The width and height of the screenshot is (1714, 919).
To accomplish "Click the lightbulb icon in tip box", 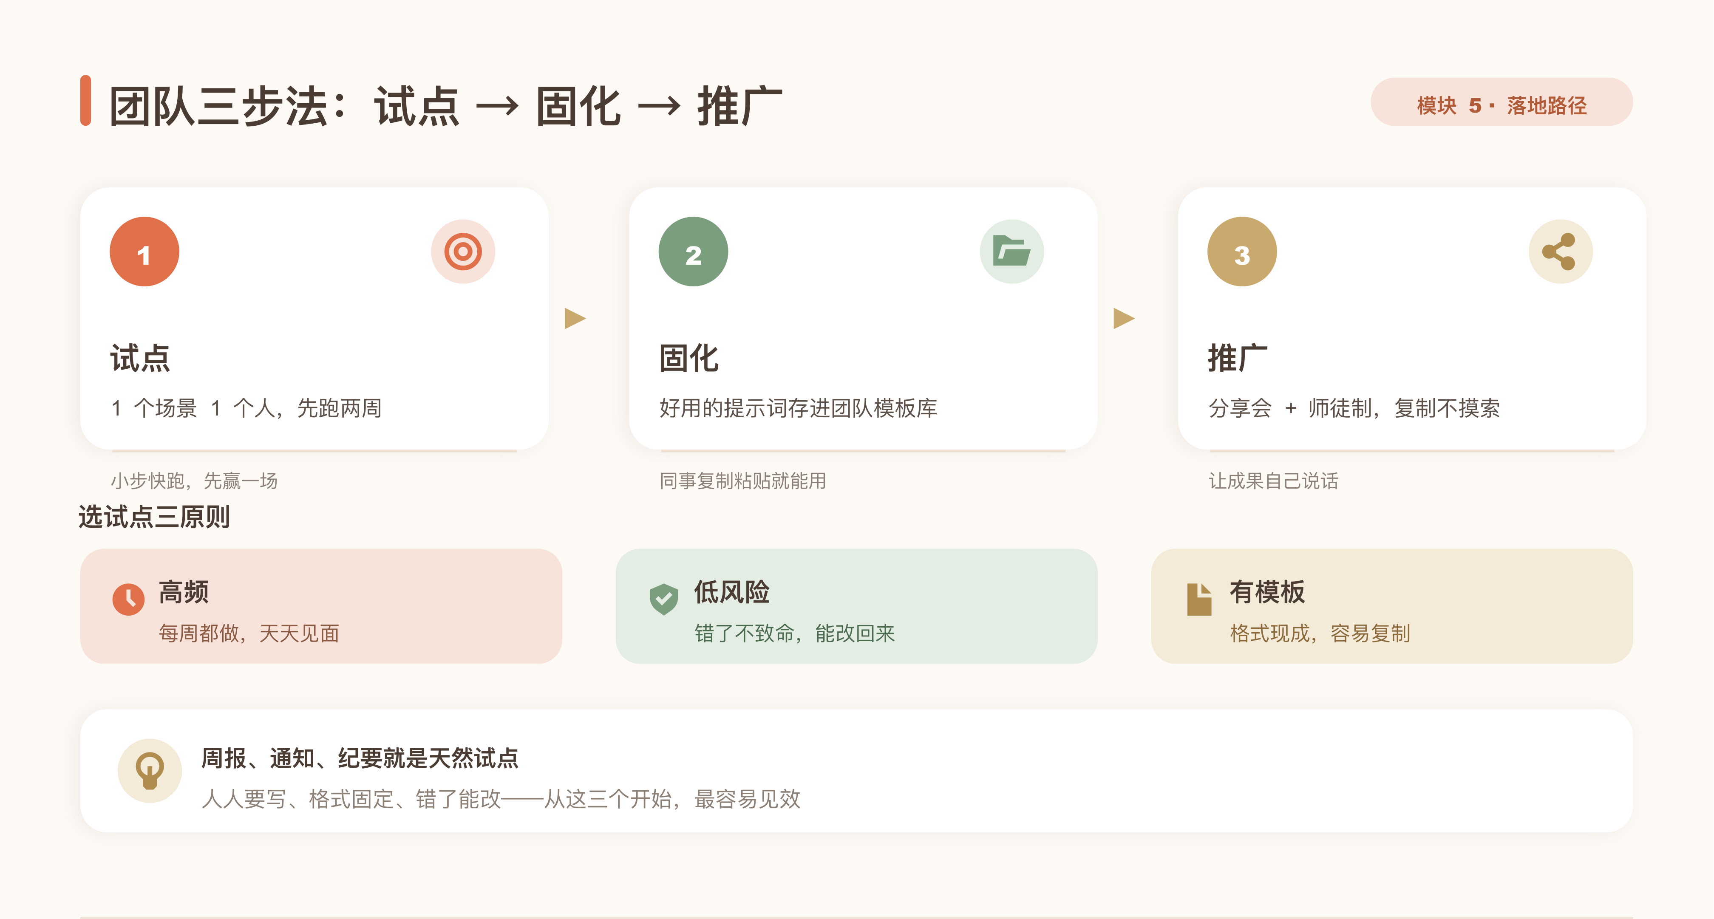I will [x=150, y=771].
